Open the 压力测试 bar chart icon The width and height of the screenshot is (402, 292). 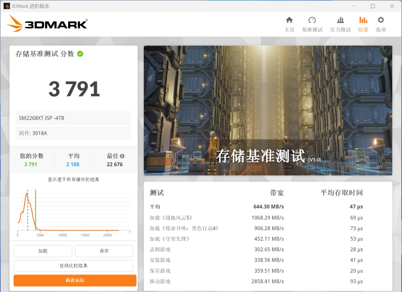(341, 20)
